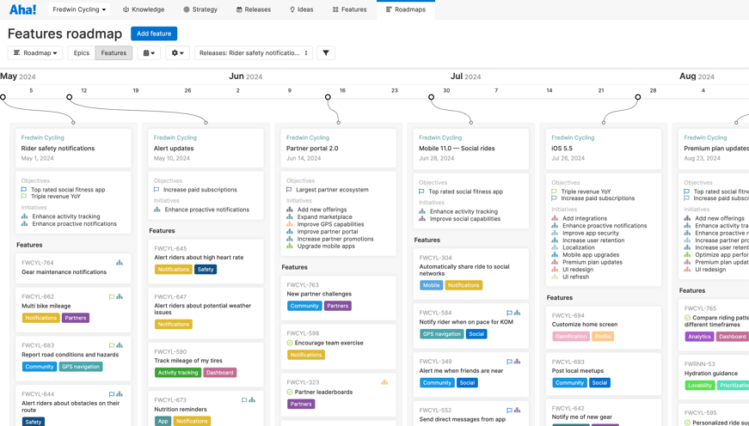Click Fredwin Cycling link above Alert updates
This screenshot has height=426, width=749.
tap(175, 137)
